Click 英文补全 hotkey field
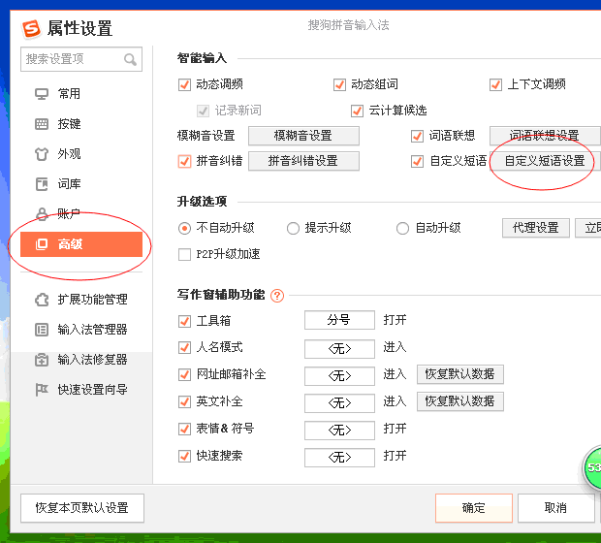601x543 pixels. tap(339, 403)
